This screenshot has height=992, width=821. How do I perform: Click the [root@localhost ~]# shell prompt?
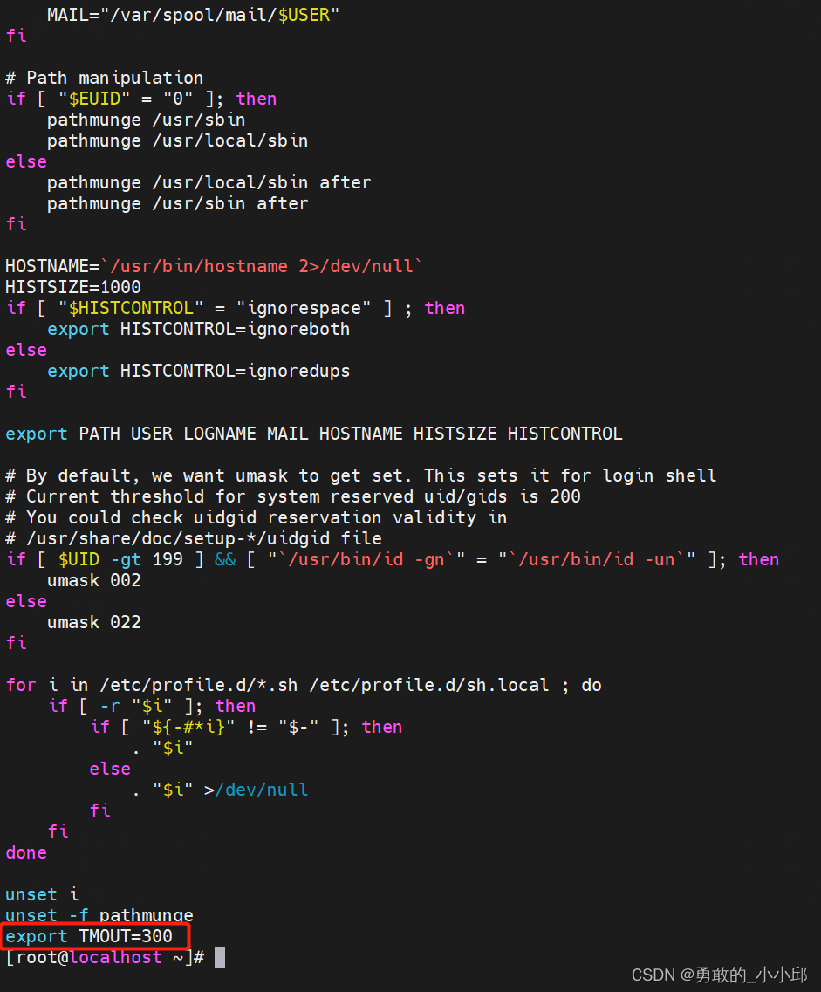pos(105,957)
